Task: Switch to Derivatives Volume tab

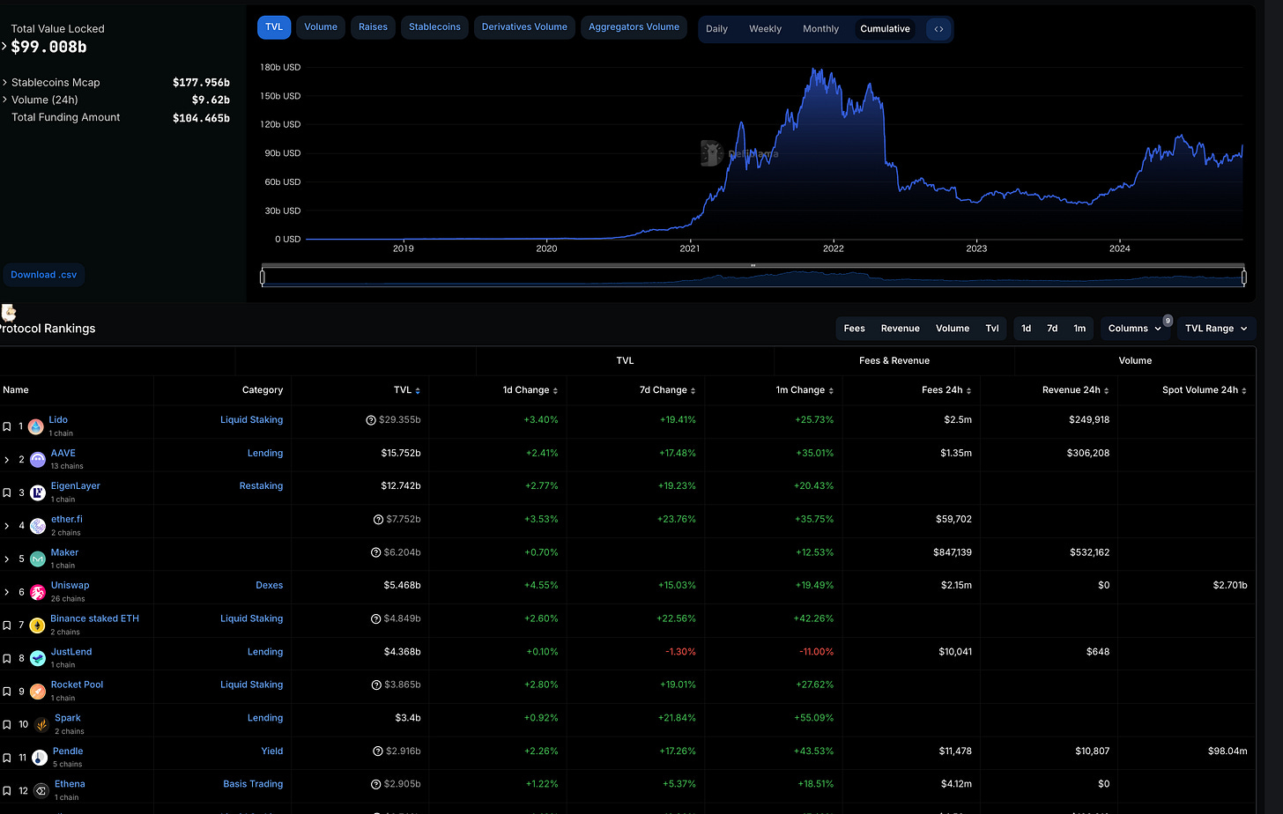Action: click(524, 27)
